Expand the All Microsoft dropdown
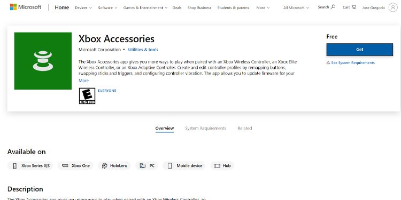Screen dimensions: 401x200 [296, 8]
